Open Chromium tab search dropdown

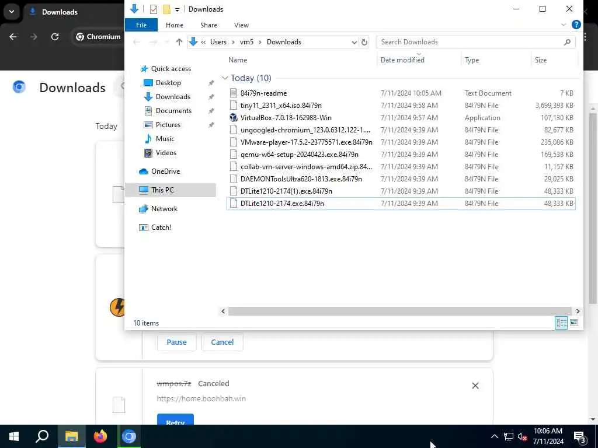pyautogui.click(x=12, y=12)
